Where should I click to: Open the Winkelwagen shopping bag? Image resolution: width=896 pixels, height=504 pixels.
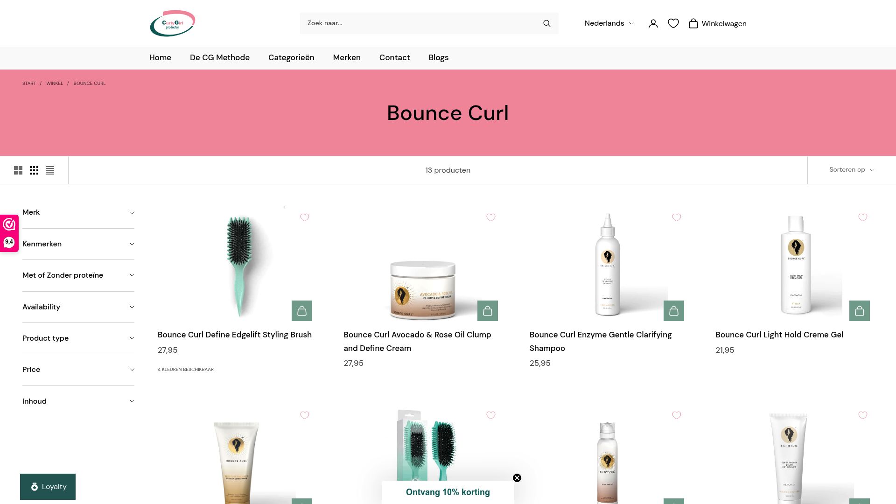pyautogui.click(x=717, y=23)
